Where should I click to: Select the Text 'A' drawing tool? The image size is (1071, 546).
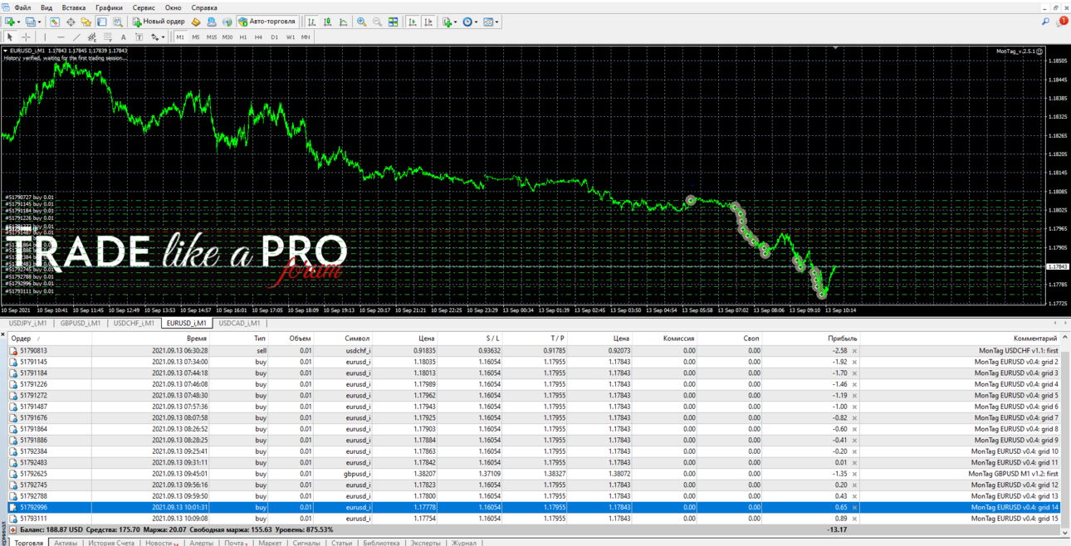[124, 37]
